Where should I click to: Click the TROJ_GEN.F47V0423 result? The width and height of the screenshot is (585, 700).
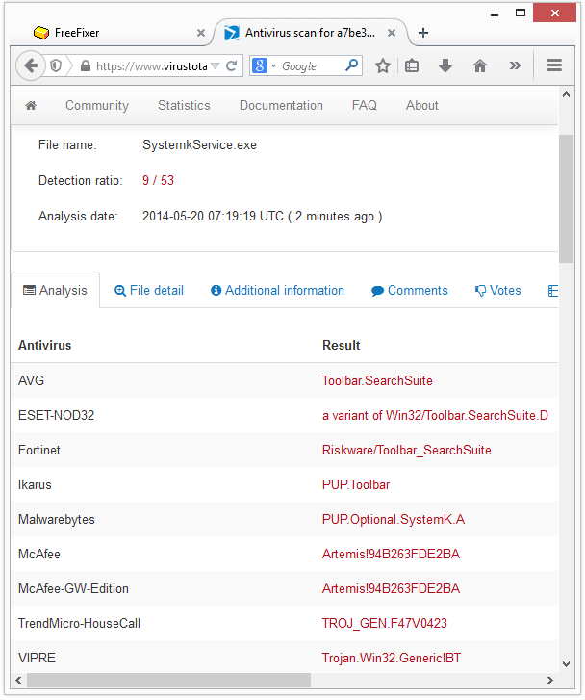pyautogui.click(x=385, y=623)
